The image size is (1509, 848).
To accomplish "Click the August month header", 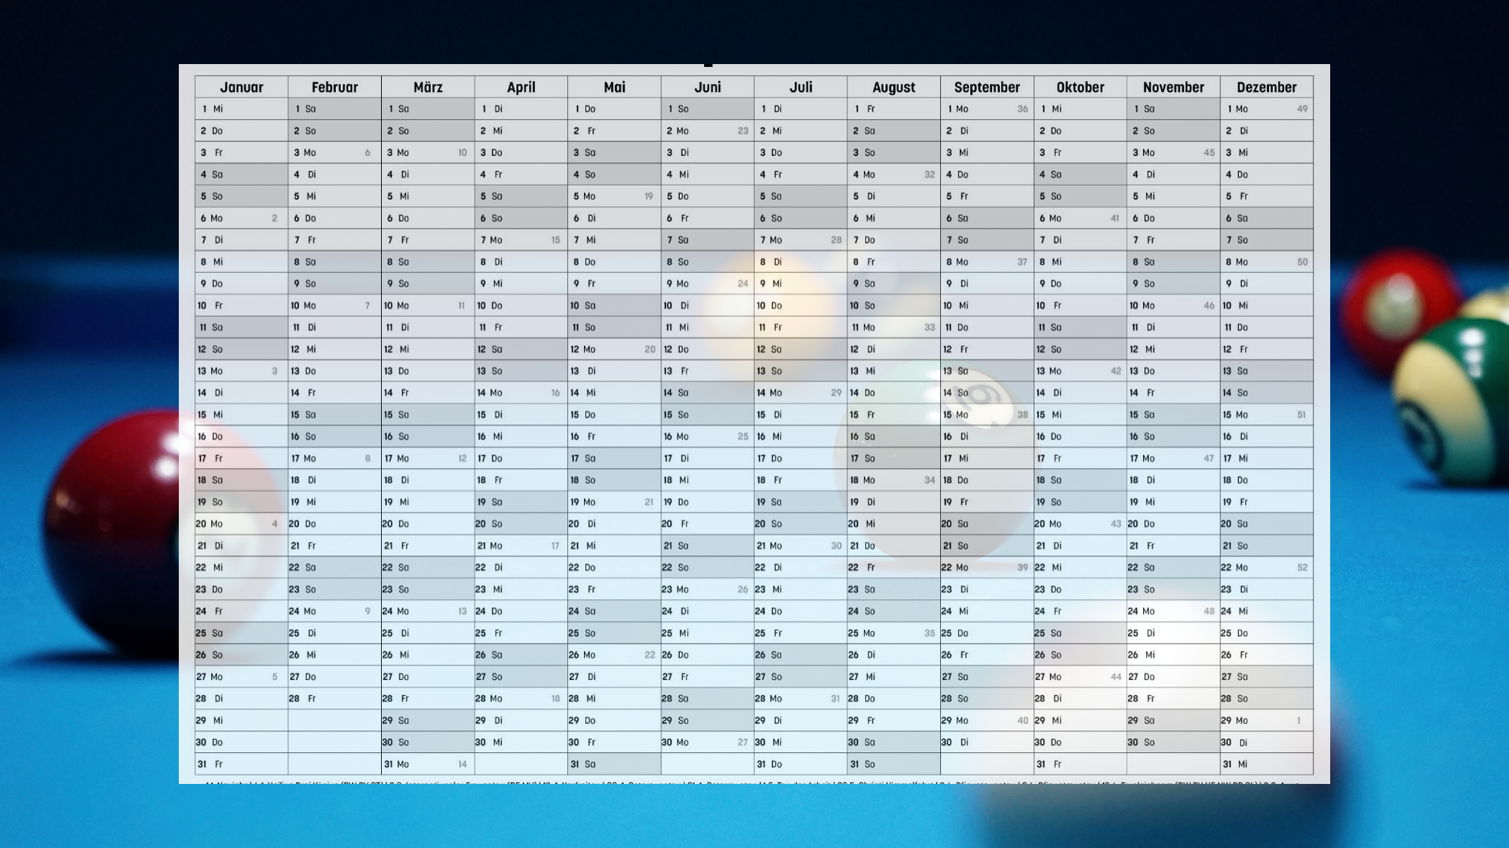I will pos(893,87).
